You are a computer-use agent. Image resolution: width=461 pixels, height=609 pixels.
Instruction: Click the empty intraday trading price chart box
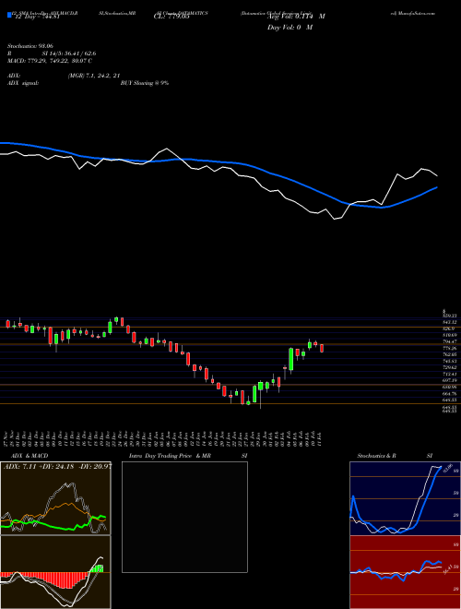pyautogui.click(x=184, y=517)
